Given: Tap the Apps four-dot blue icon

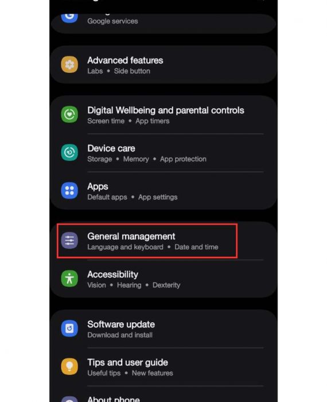Looking at the screenshot, I should point(69,191).
